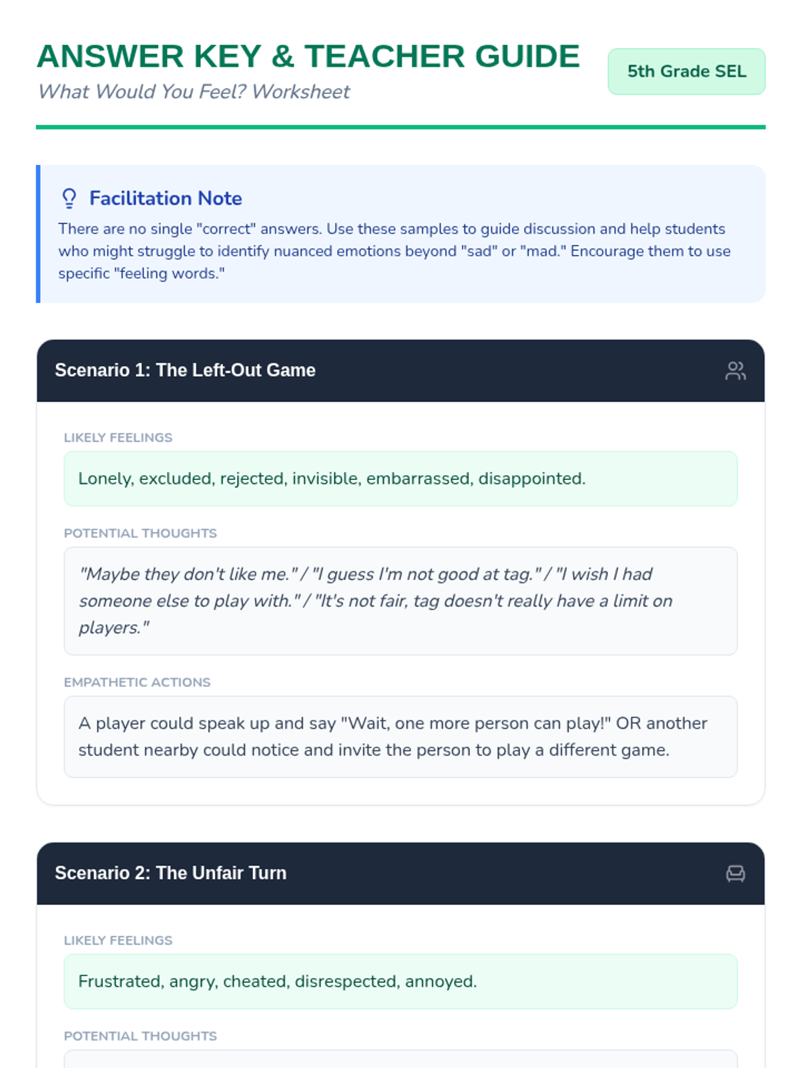Click the Potential Thoughts label under Scenario 2
The image size is (801, 1068).
140,1036
